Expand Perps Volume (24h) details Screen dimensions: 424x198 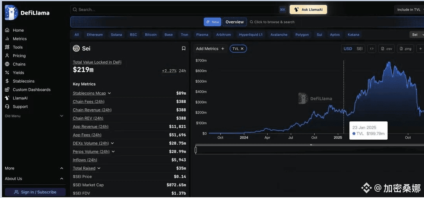click(x=113, y=152)
